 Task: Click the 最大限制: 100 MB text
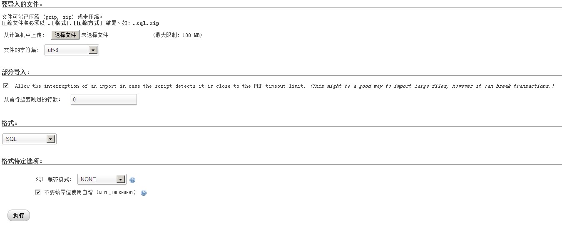point(177,35)
